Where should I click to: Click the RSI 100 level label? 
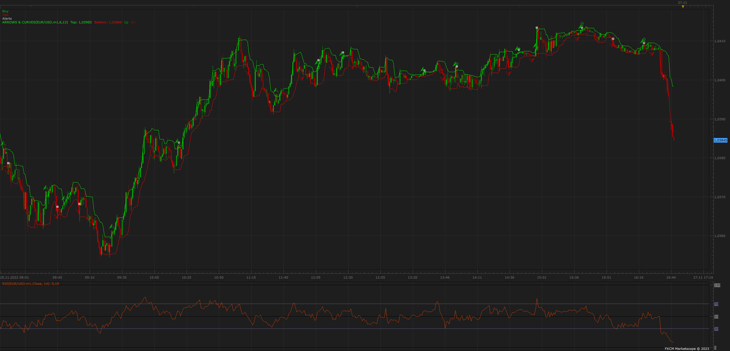(x=717, y=285)
